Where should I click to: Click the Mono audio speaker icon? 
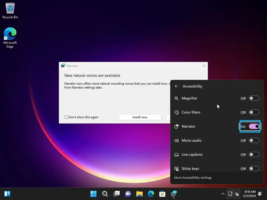(x=177, y=140)
